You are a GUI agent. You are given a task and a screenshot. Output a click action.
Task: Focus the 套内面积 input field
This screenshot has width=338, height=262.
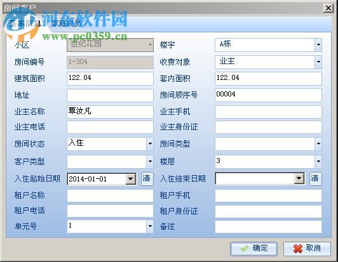(268, 79)
